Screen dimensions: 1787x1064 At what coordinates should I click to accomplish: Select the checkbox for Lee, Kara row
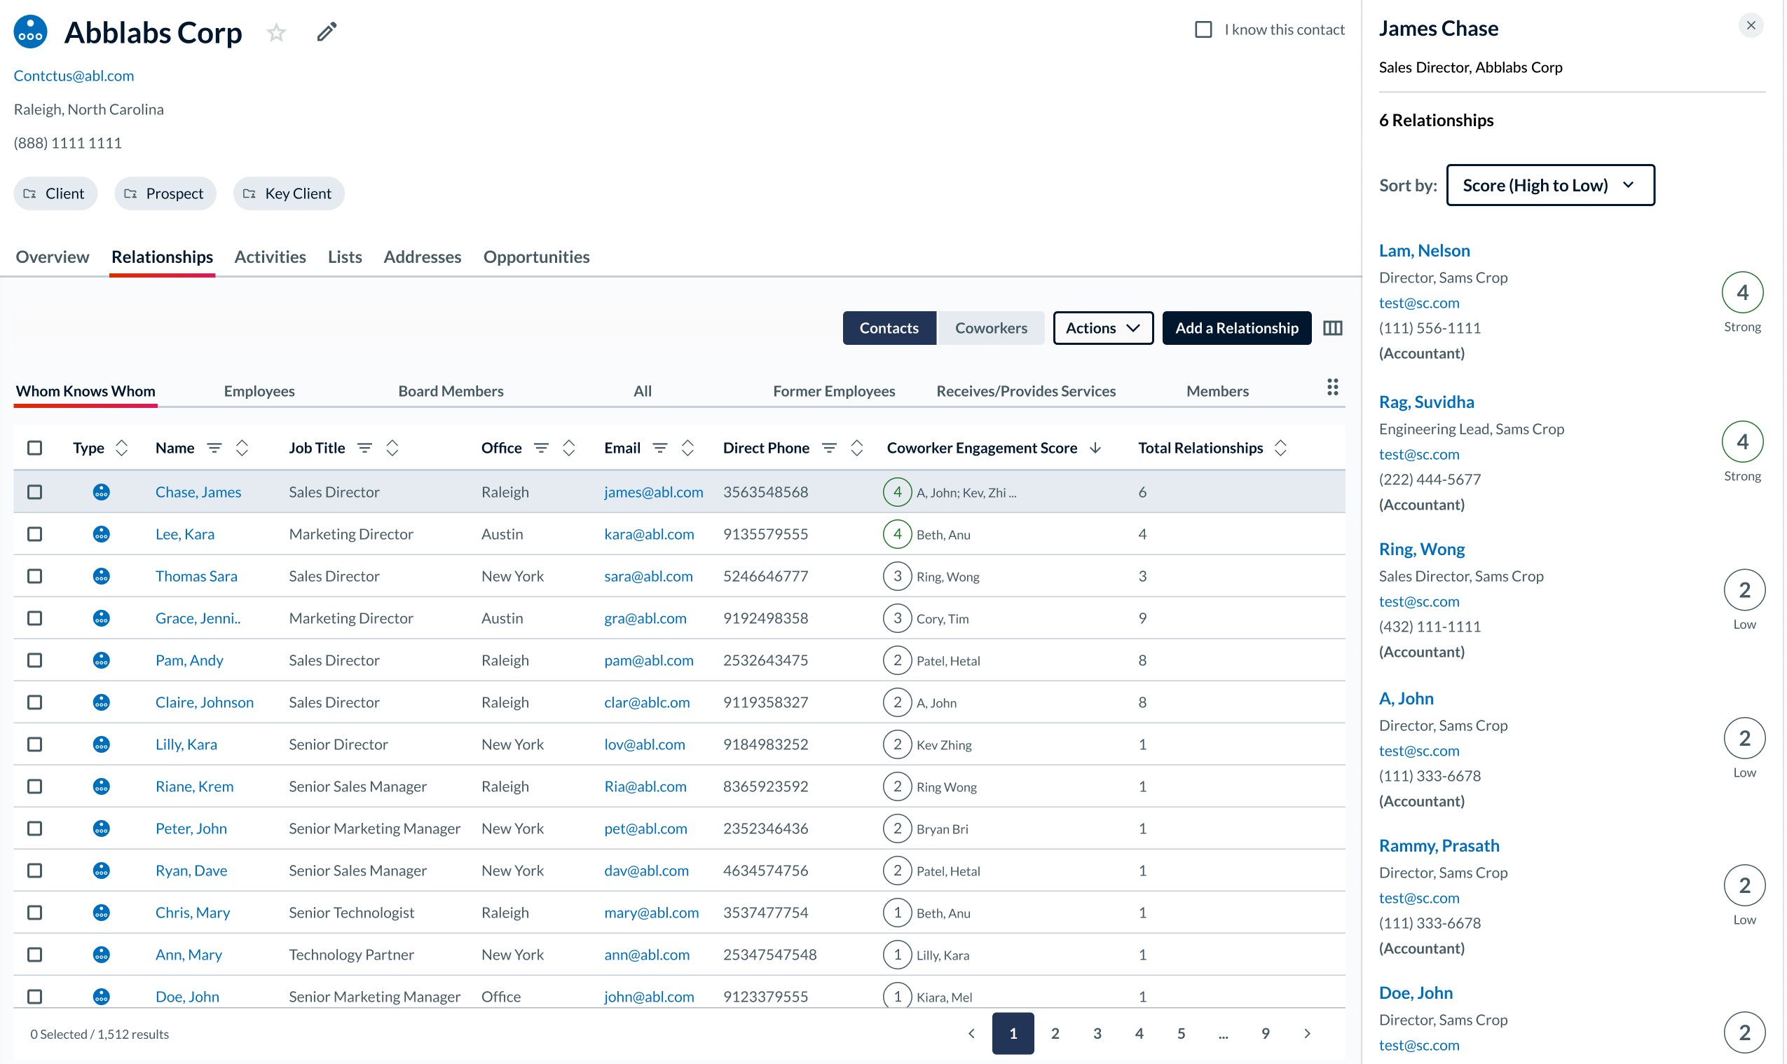[34, 533]
